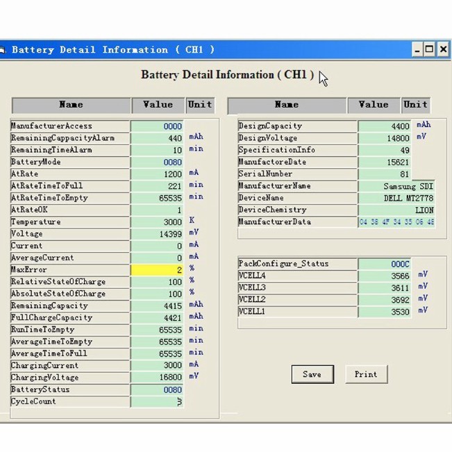This screenshot has width=452, height=452.
Task: Select the DeviceName value DELL MT2778
Action: [396, 198]
